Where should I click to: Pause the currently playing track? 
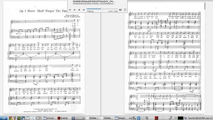tap(75, 10)
